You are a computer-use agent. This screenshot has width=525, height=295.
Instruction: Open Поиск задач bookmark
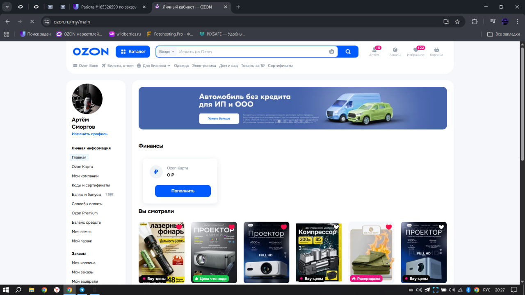click(35, 34)
